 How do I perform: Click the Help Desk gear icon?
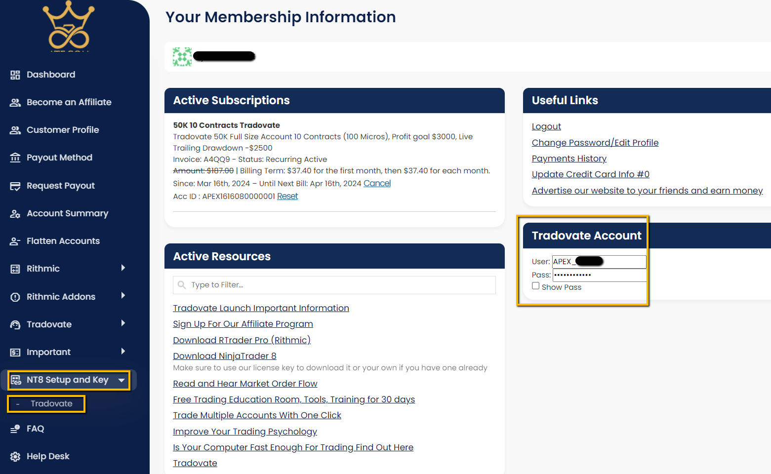point(15,456)
